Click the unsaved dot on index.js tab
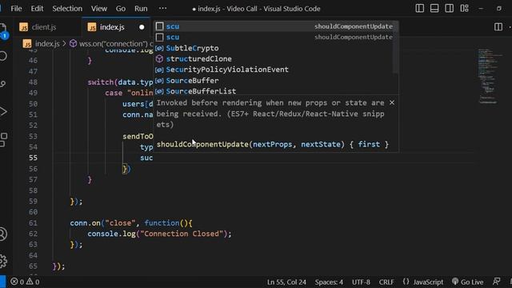 (x=142, y=27)
